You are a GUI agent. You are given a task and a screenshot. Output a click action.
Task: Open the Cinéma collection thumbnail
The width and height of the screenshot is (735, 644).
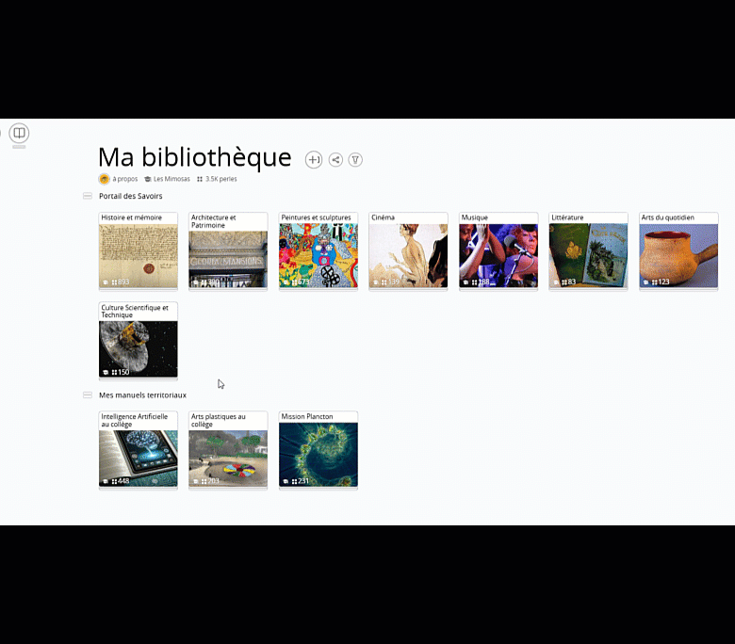point(408,256)
